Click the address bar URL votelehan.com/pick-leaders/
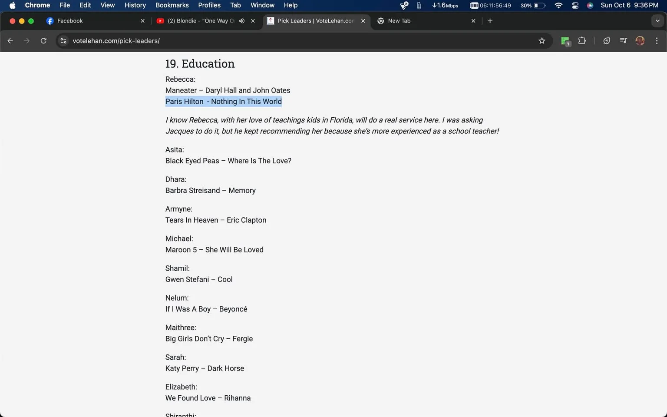Viewport: 667px width, 417px height. click(x=116, y=41)
